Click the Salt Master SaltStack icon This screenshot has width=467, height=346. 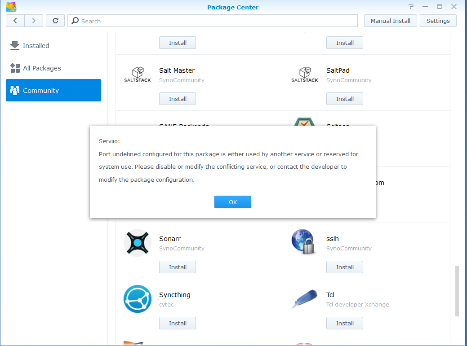click(137, 75)
